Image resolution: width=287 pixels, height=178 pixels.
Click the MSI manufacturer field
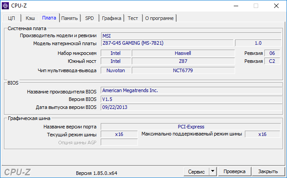coord(191,36)
